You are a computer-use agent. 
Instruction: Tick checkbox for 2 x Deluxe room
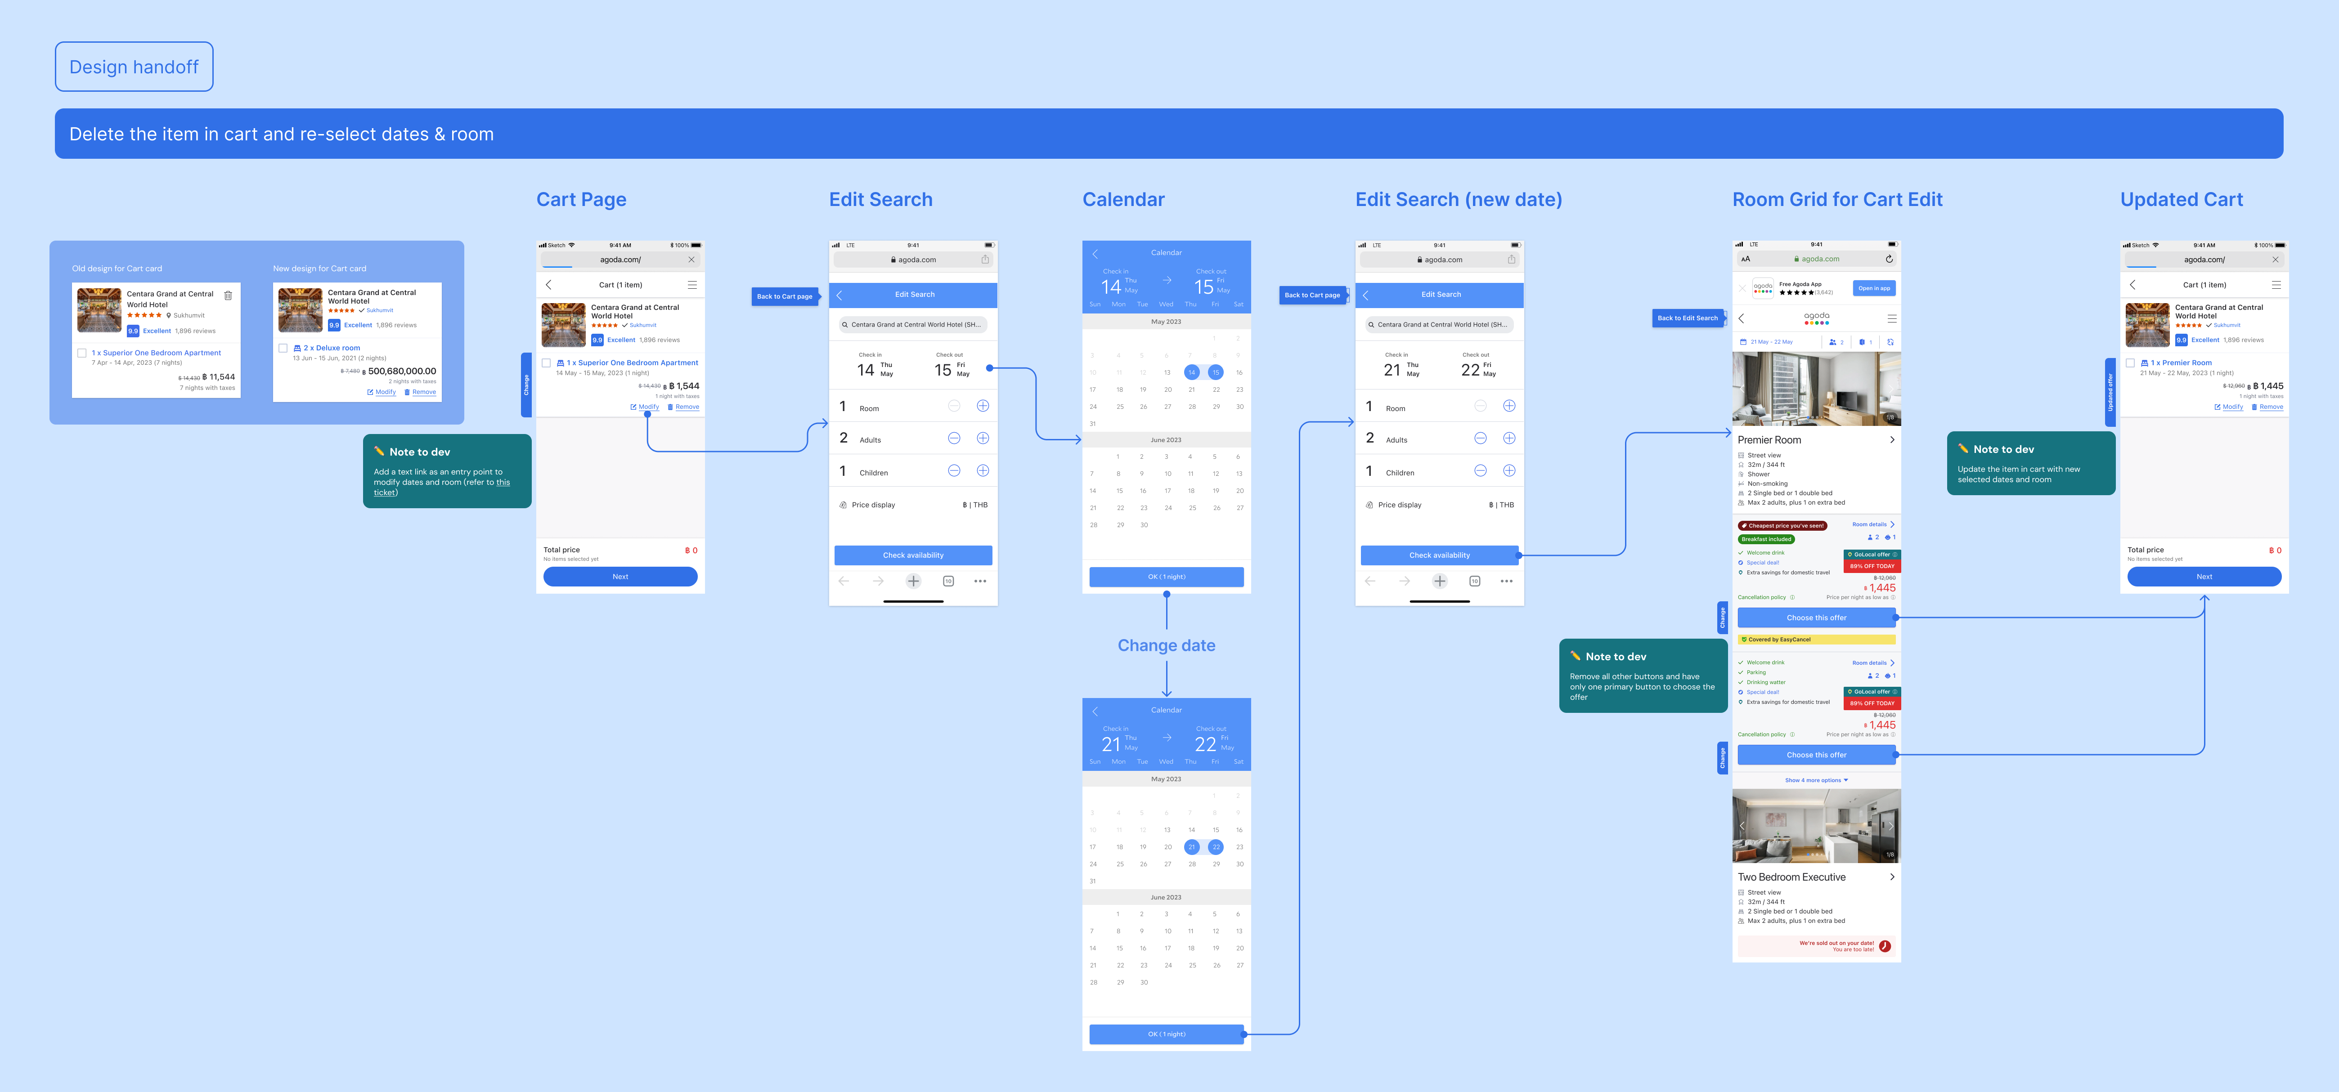[283, 348]
